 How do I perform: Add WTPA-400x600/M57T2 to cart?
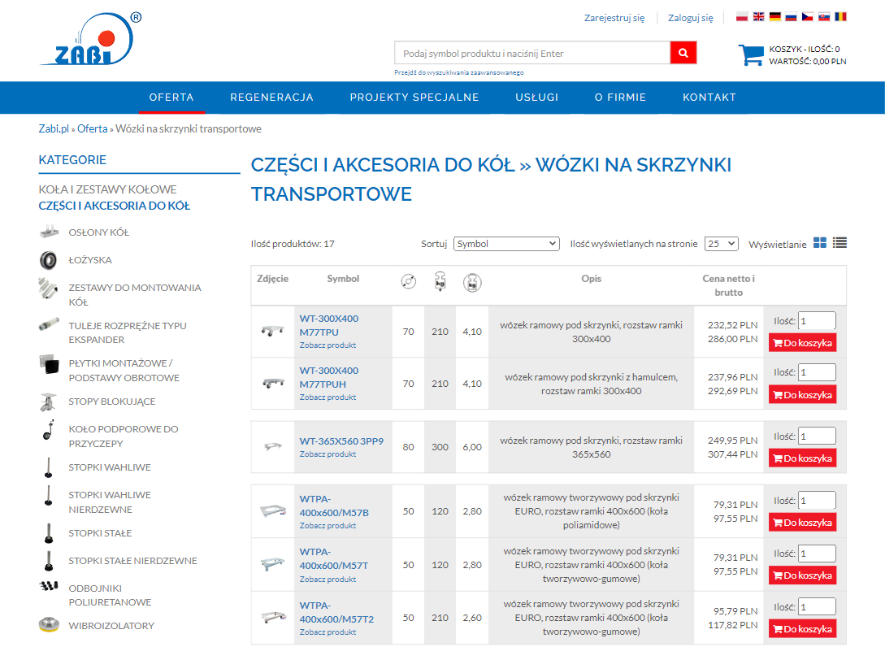pyautogui.click(x=802, y=629)
